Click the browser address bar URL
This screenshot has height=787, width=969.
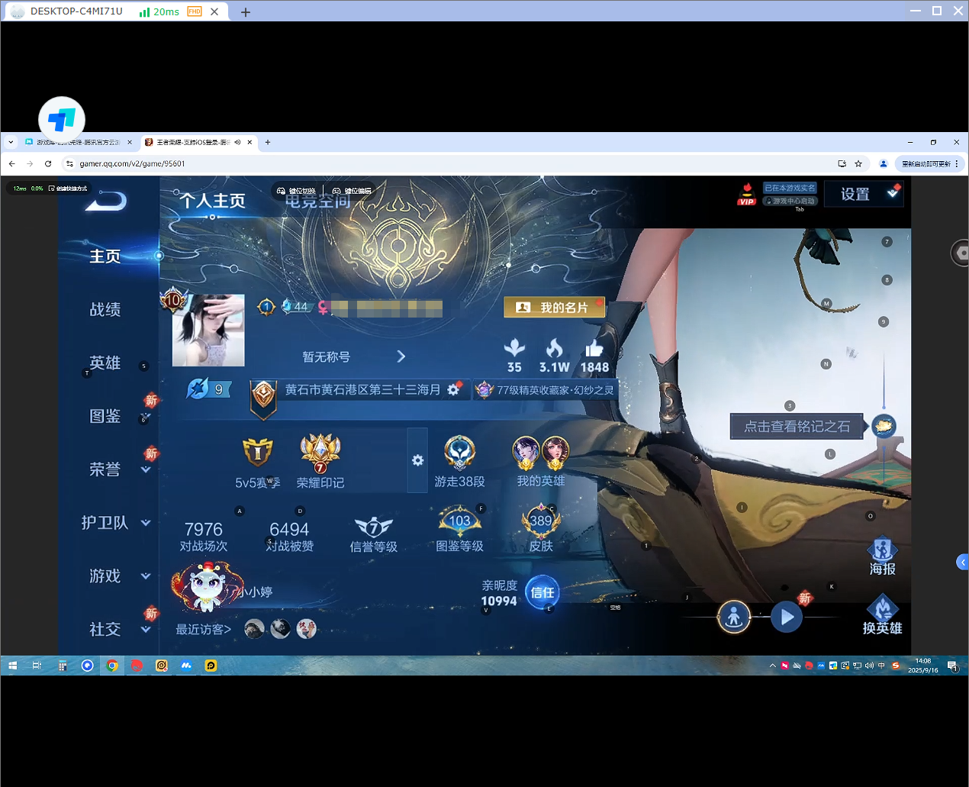coord(132,163)
